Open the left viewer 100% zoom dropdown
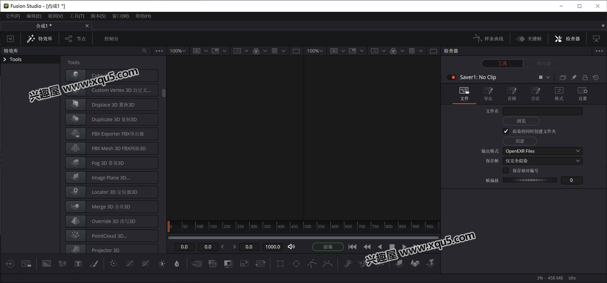607x283 pixels. pos(178,51)
